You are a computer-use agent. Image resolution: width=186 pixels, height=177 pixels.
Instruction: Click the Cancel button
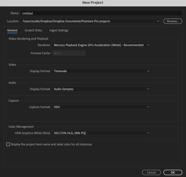pos(151,172)
